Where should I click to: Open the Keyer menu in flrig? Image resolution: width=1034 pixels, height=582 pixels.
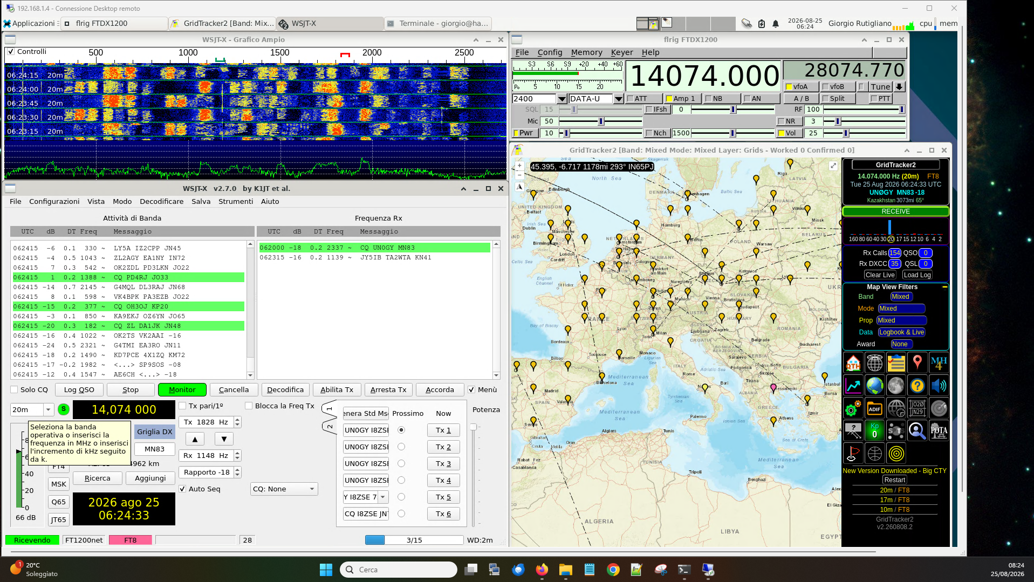pyautogui.click(x=621, y=52)
